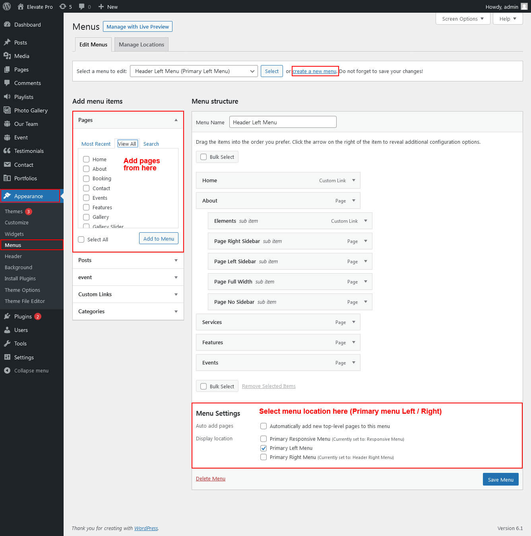
Task: Click the Save Menu button
Action: pos(500,479)
